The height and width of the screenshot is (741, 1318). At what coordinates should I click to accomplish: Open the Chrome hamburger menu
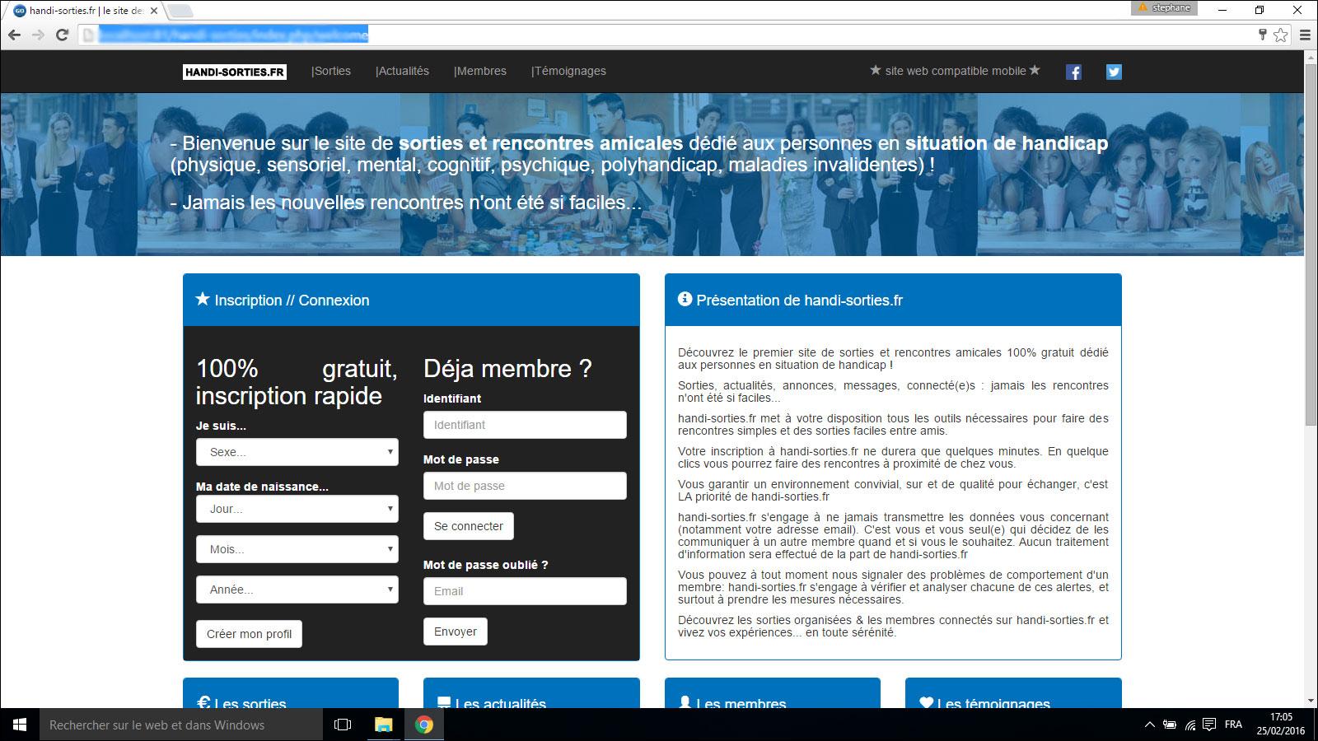coord(1305,35)
